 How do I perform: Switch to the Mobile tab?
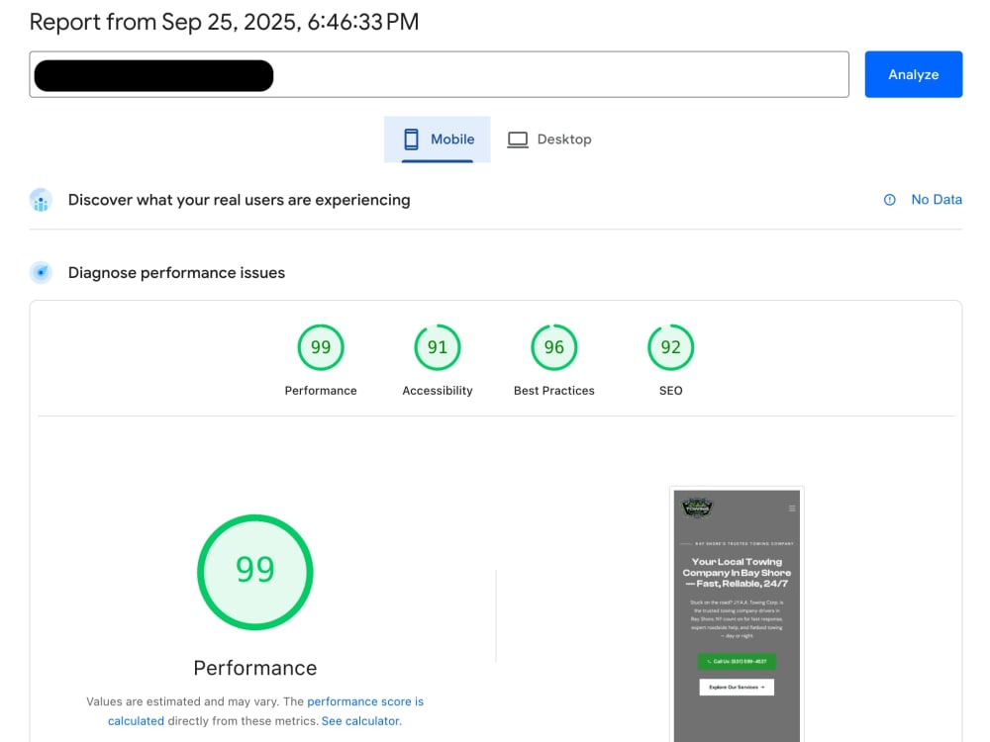437,139
